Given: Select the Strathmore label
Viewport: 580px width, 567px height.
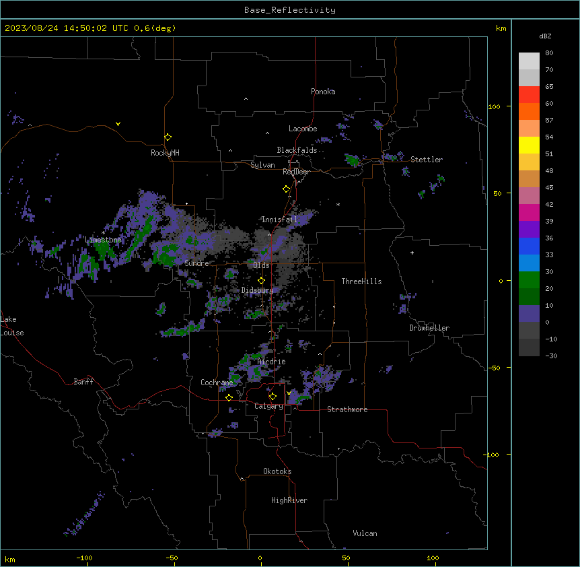Looking at the screenshot, I should [x=347, y=409].
